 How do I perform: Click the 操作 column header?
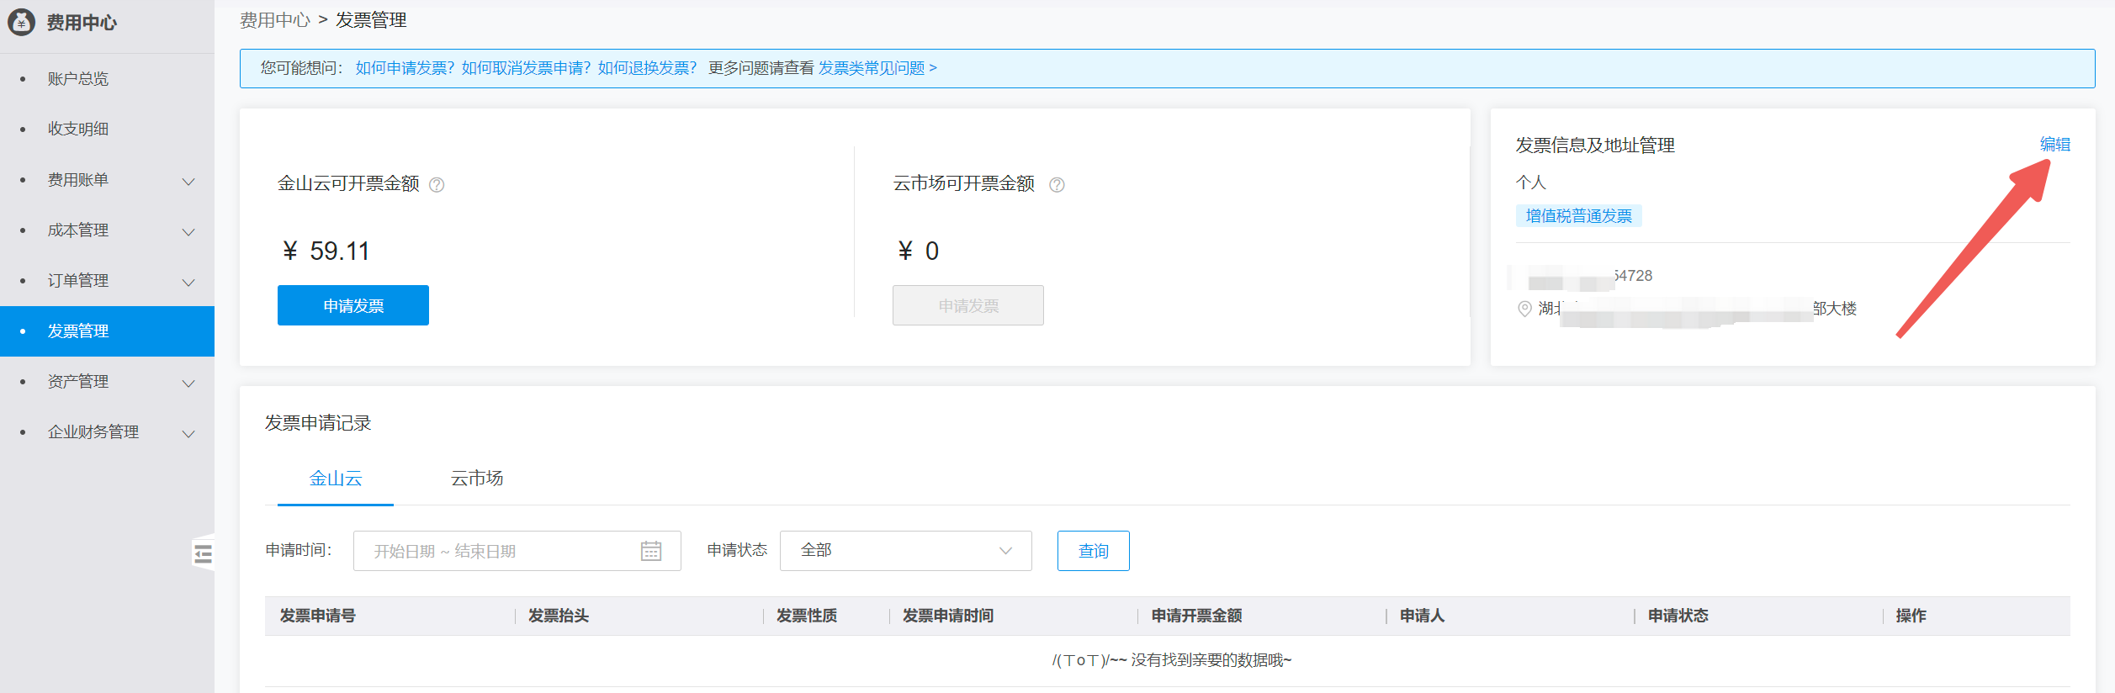[x=1911, y=616]
